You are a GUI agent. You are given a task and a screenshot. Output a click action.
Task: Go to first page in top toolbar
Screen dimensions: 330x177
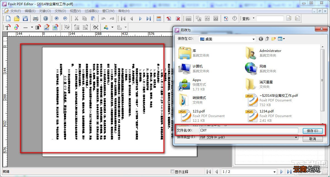point(123,19)
